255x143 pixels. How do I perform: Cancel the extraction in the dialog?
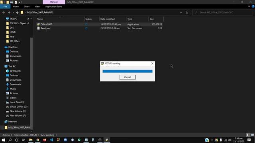coord(127,77)
